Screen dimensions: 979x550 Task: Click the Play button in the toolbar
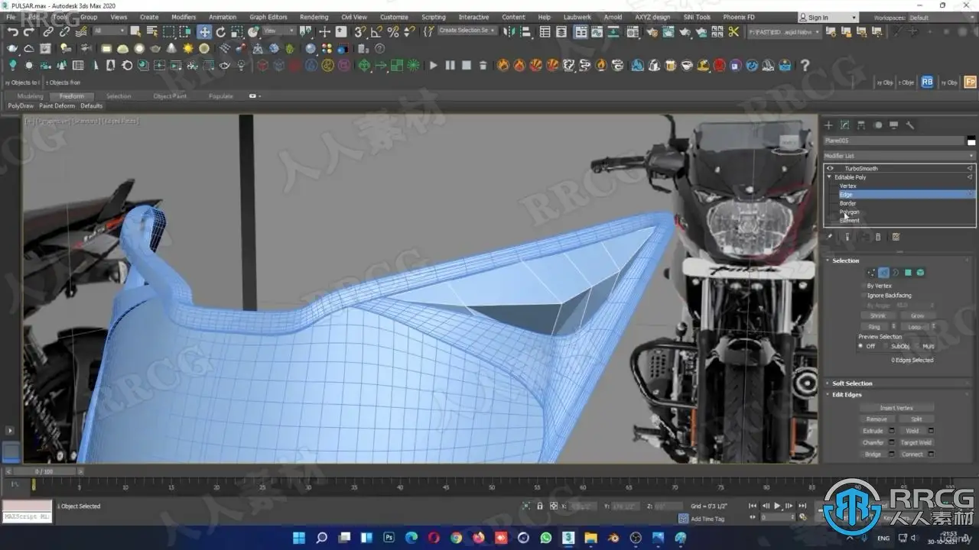tap(434, 66)
